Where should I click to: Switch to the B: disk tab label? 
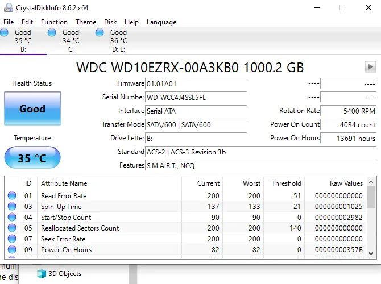[23, 49]
